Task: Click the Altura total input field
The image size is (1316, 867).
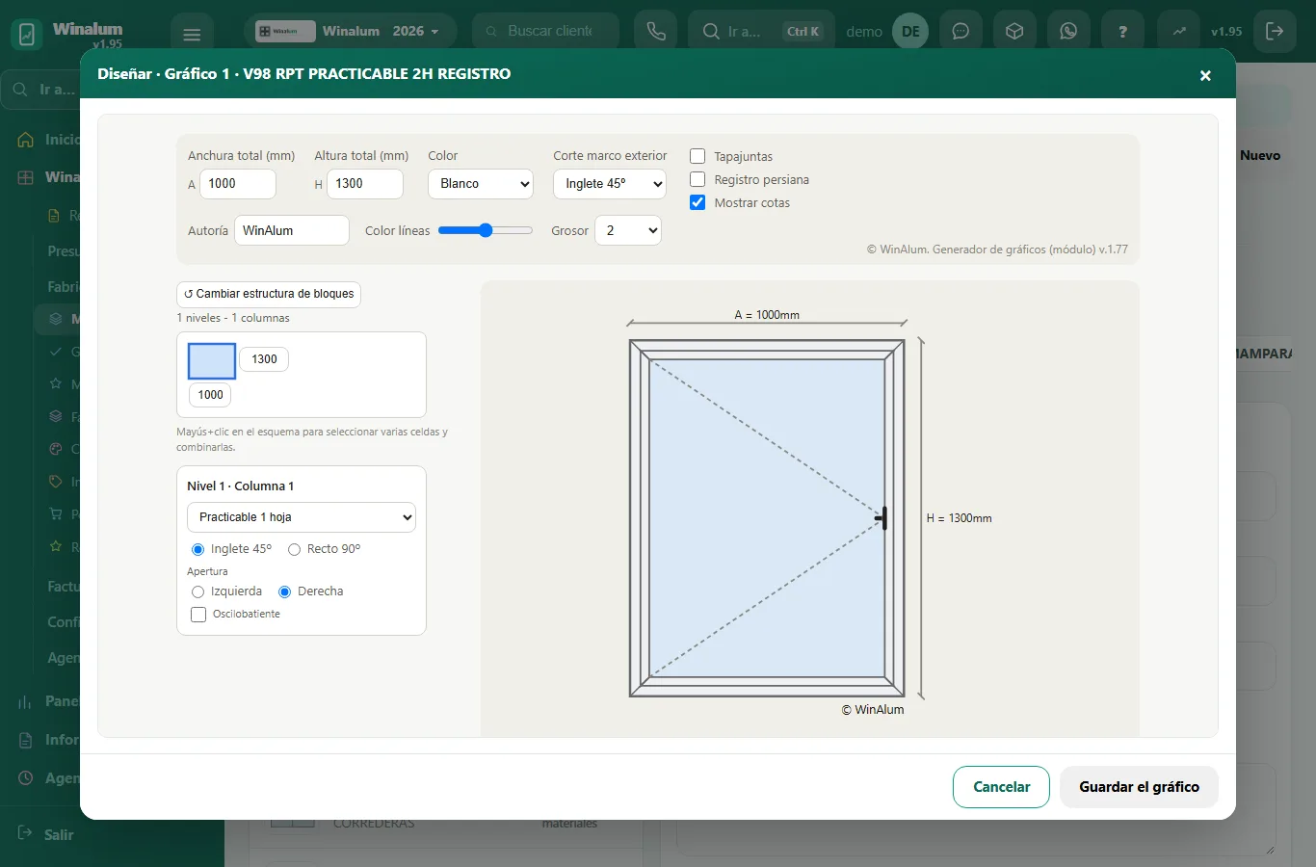Action: tap(365, 184)
